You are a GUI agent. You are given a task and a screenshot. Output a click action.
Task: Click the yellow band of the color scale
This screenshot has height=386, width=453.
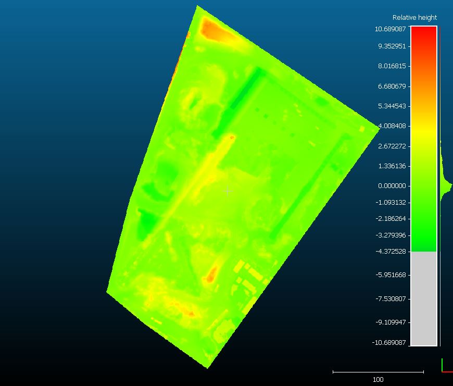point(423,130)
